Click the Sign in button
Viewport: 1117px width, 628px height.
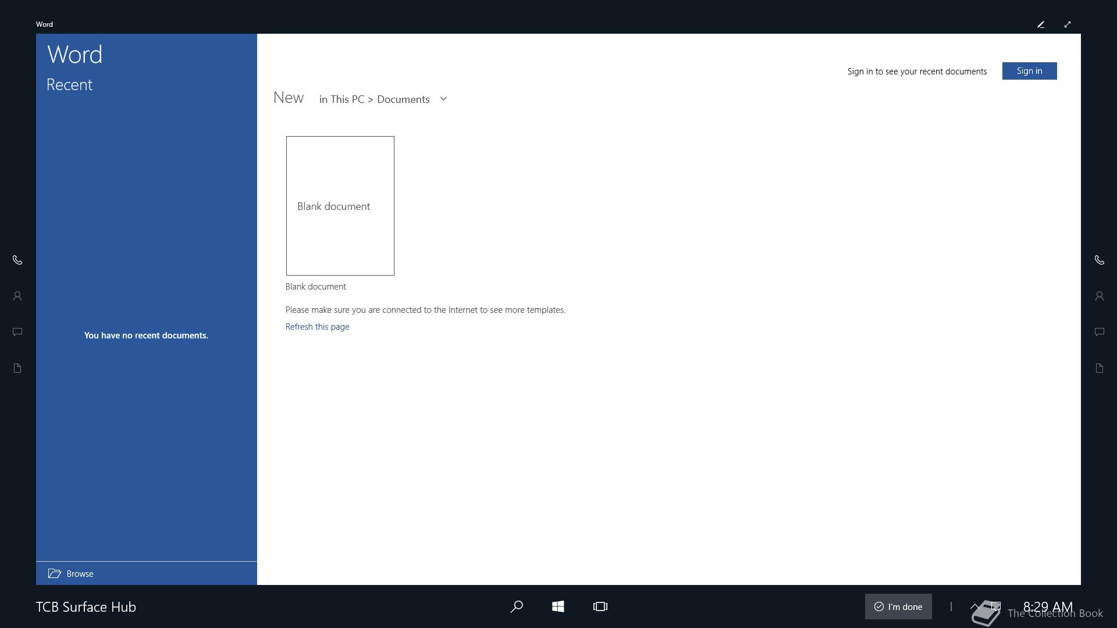[x=1029, y=71]
